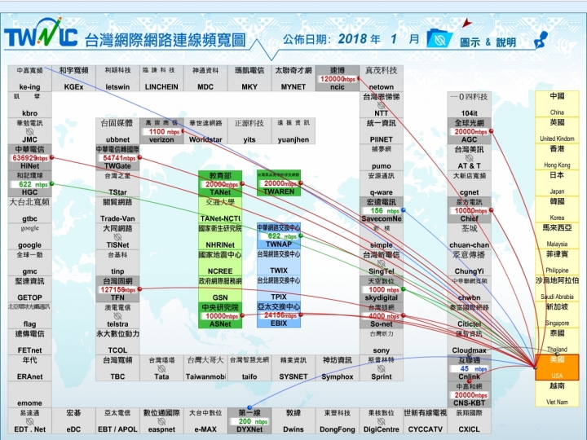587x440 pixels.
Task: Click the no-link icon in TISNet cell
Action: [x=117, y=237]
